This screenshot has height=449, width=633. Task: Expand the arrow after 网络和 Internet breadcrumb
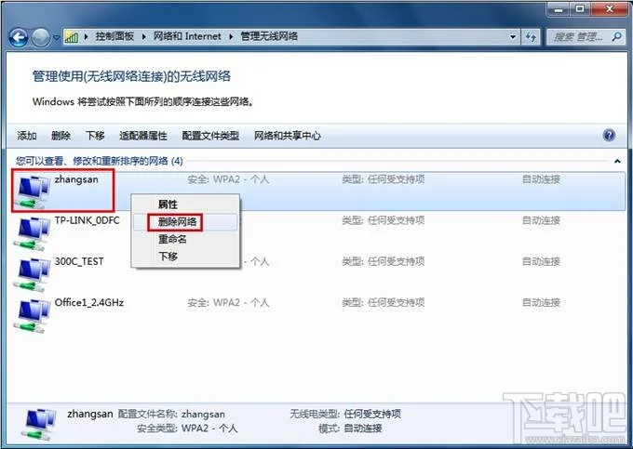point(231,36)
